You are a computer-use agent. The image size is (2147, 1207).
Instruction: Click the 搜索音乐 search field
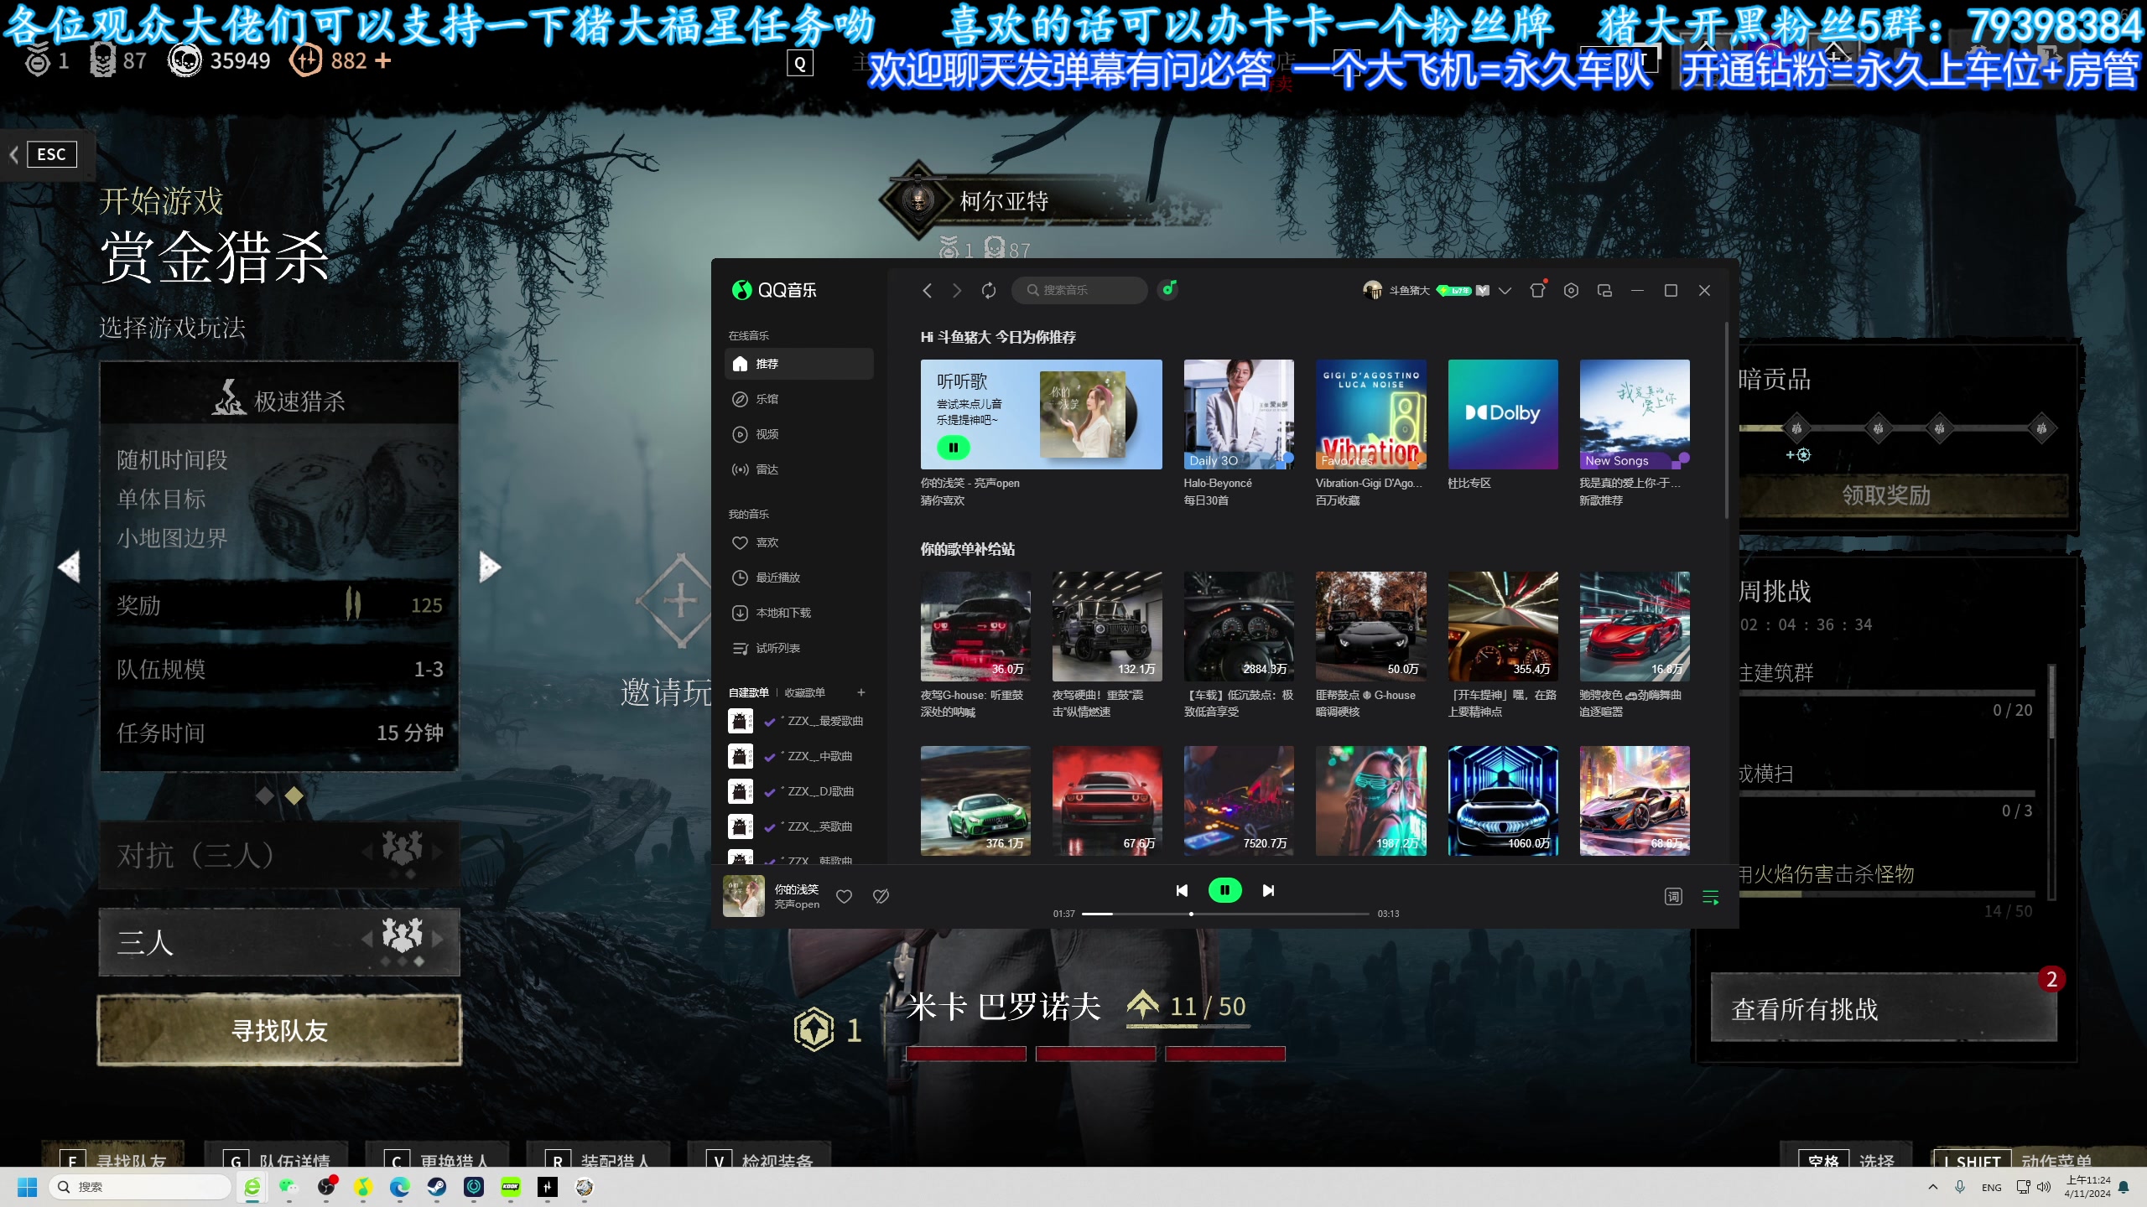[x=1079, y=290]
